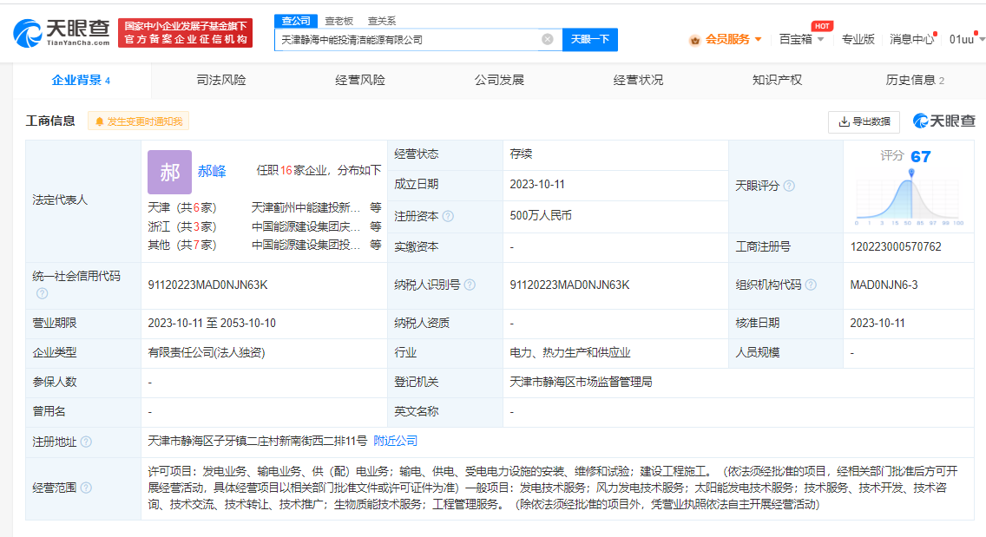Open 专业版 link

(858, 40)
